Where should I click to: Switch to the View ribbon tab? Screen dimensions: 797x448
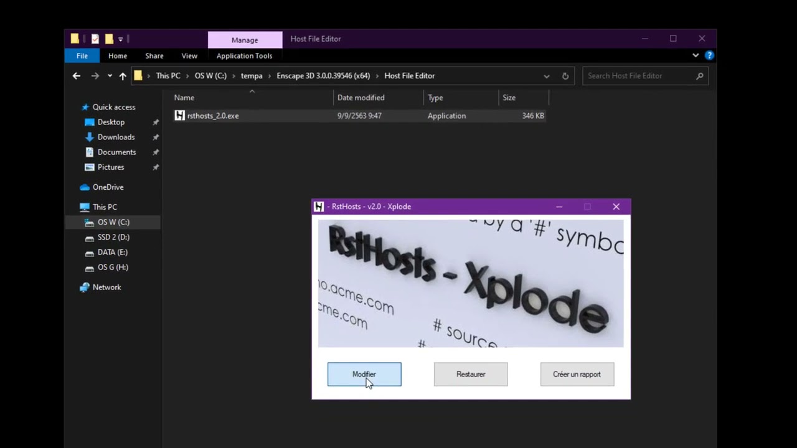189,55
